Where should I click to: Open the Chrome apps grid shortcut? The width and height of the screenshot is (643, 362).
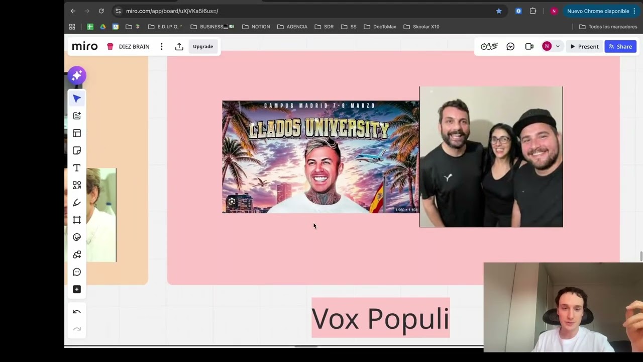coord(72,27)
